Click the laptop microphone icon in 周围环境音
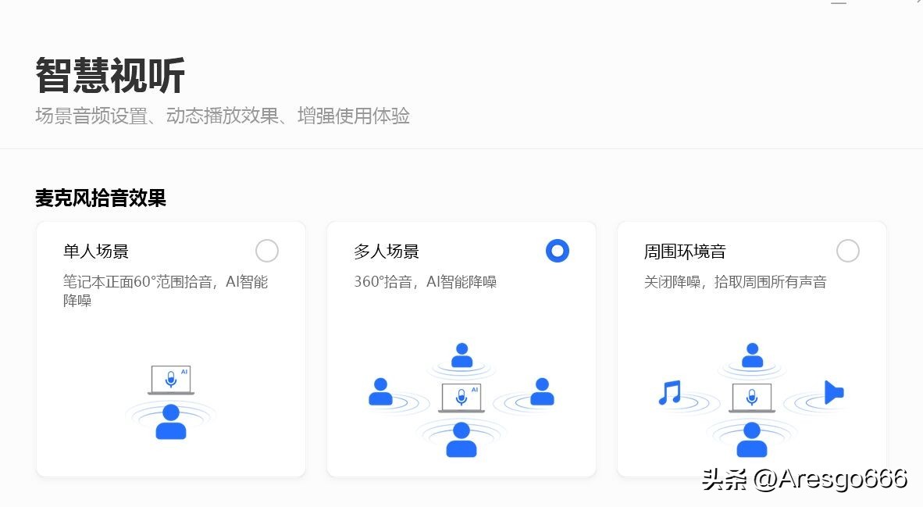 pos(751,397)
